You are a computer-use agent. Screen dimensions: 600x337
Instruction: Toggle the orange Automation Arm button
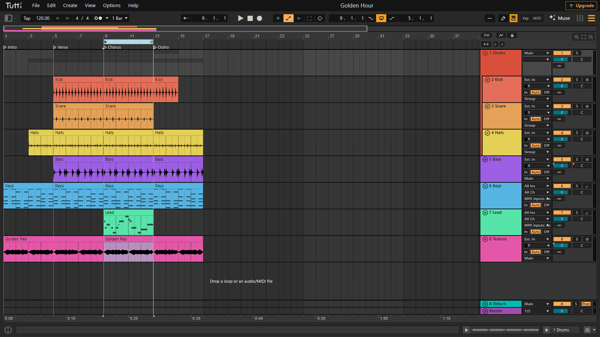288,18
